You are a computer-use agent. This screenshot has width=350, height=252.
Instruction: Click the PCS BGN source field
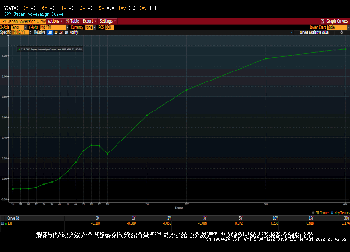point(109,27)
